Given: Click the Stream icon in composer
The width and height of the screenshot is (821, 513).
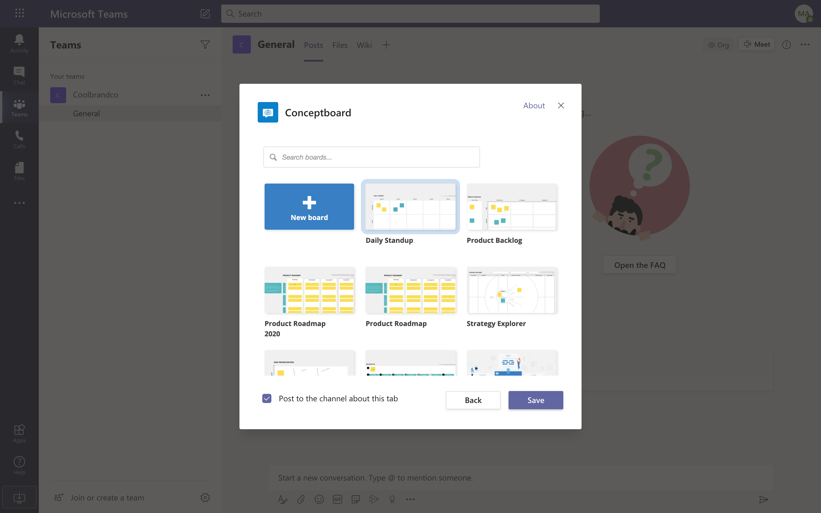Looking at the screenshot, I should click(x=374, y=499).
